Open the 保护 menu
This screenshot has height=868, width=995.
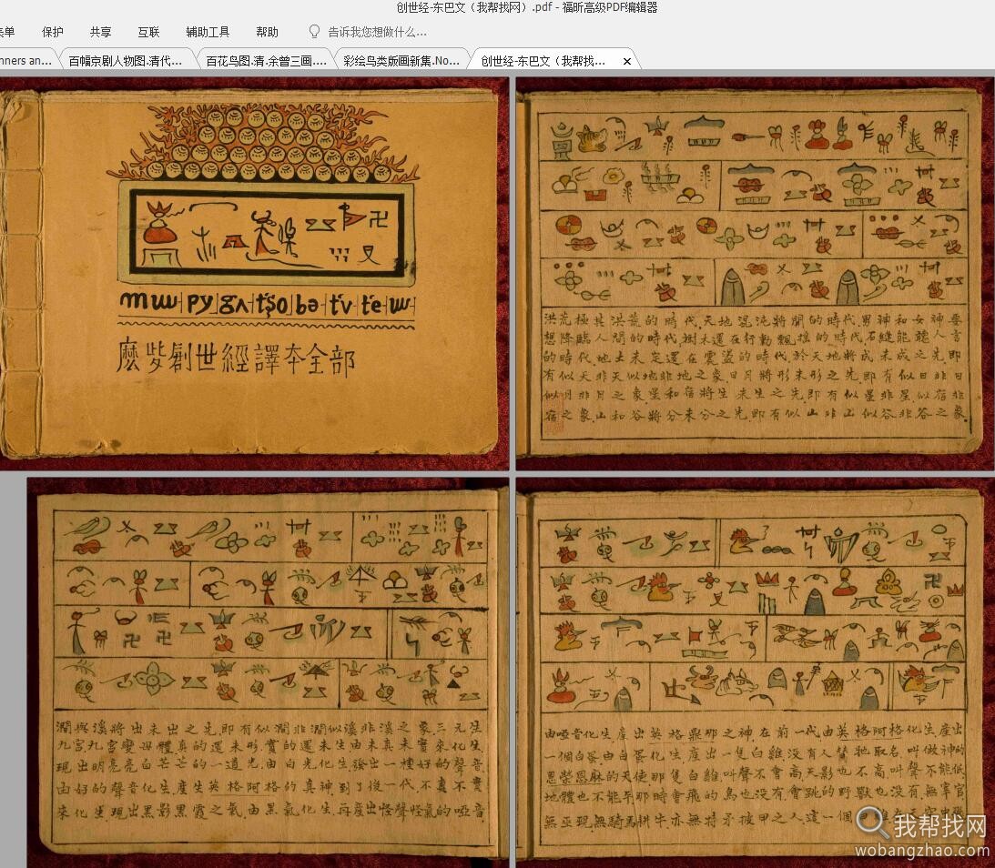(x=52, y=32)
